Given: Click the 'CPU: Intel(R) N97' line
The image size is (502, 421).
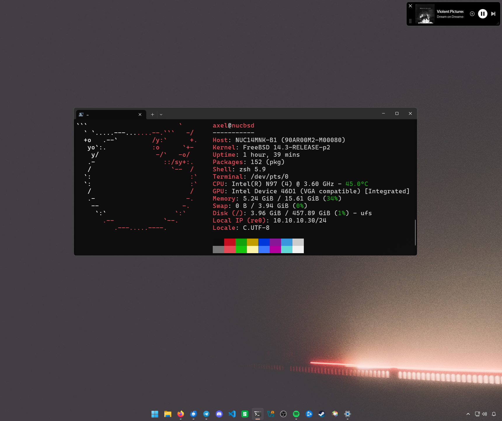Looking at the screenshot, I should (290, 184).
